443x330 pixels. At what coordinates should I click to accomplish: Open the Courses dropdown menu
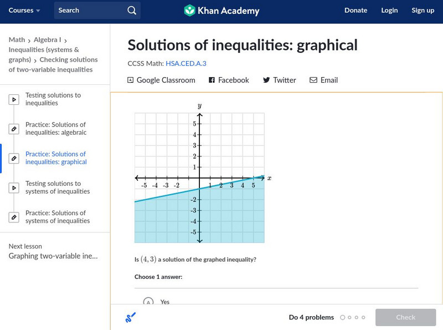tap(24, 11)
